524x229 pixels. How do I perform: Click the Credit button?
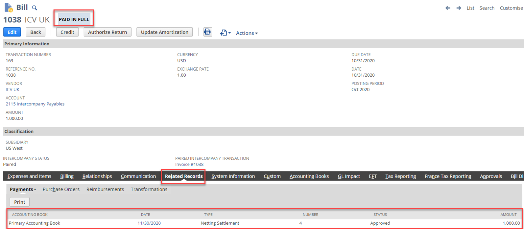pyautogui.click(x=67, y=32)
